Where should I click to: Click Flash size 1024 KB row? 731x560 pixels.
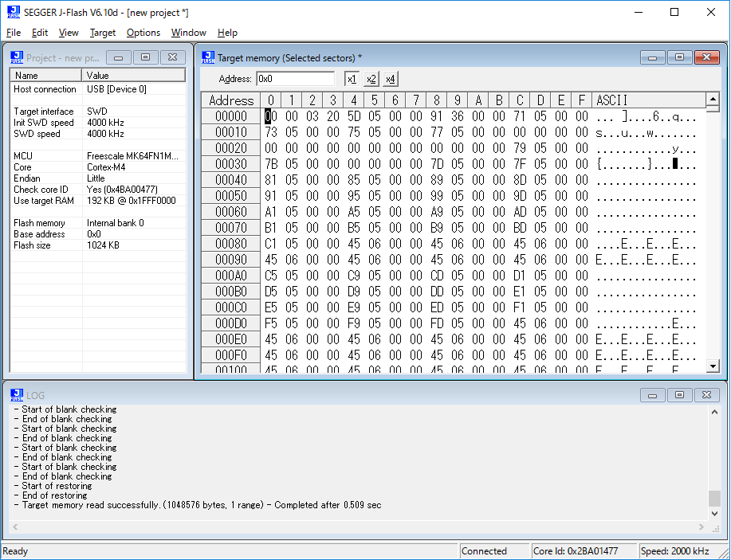98,245
